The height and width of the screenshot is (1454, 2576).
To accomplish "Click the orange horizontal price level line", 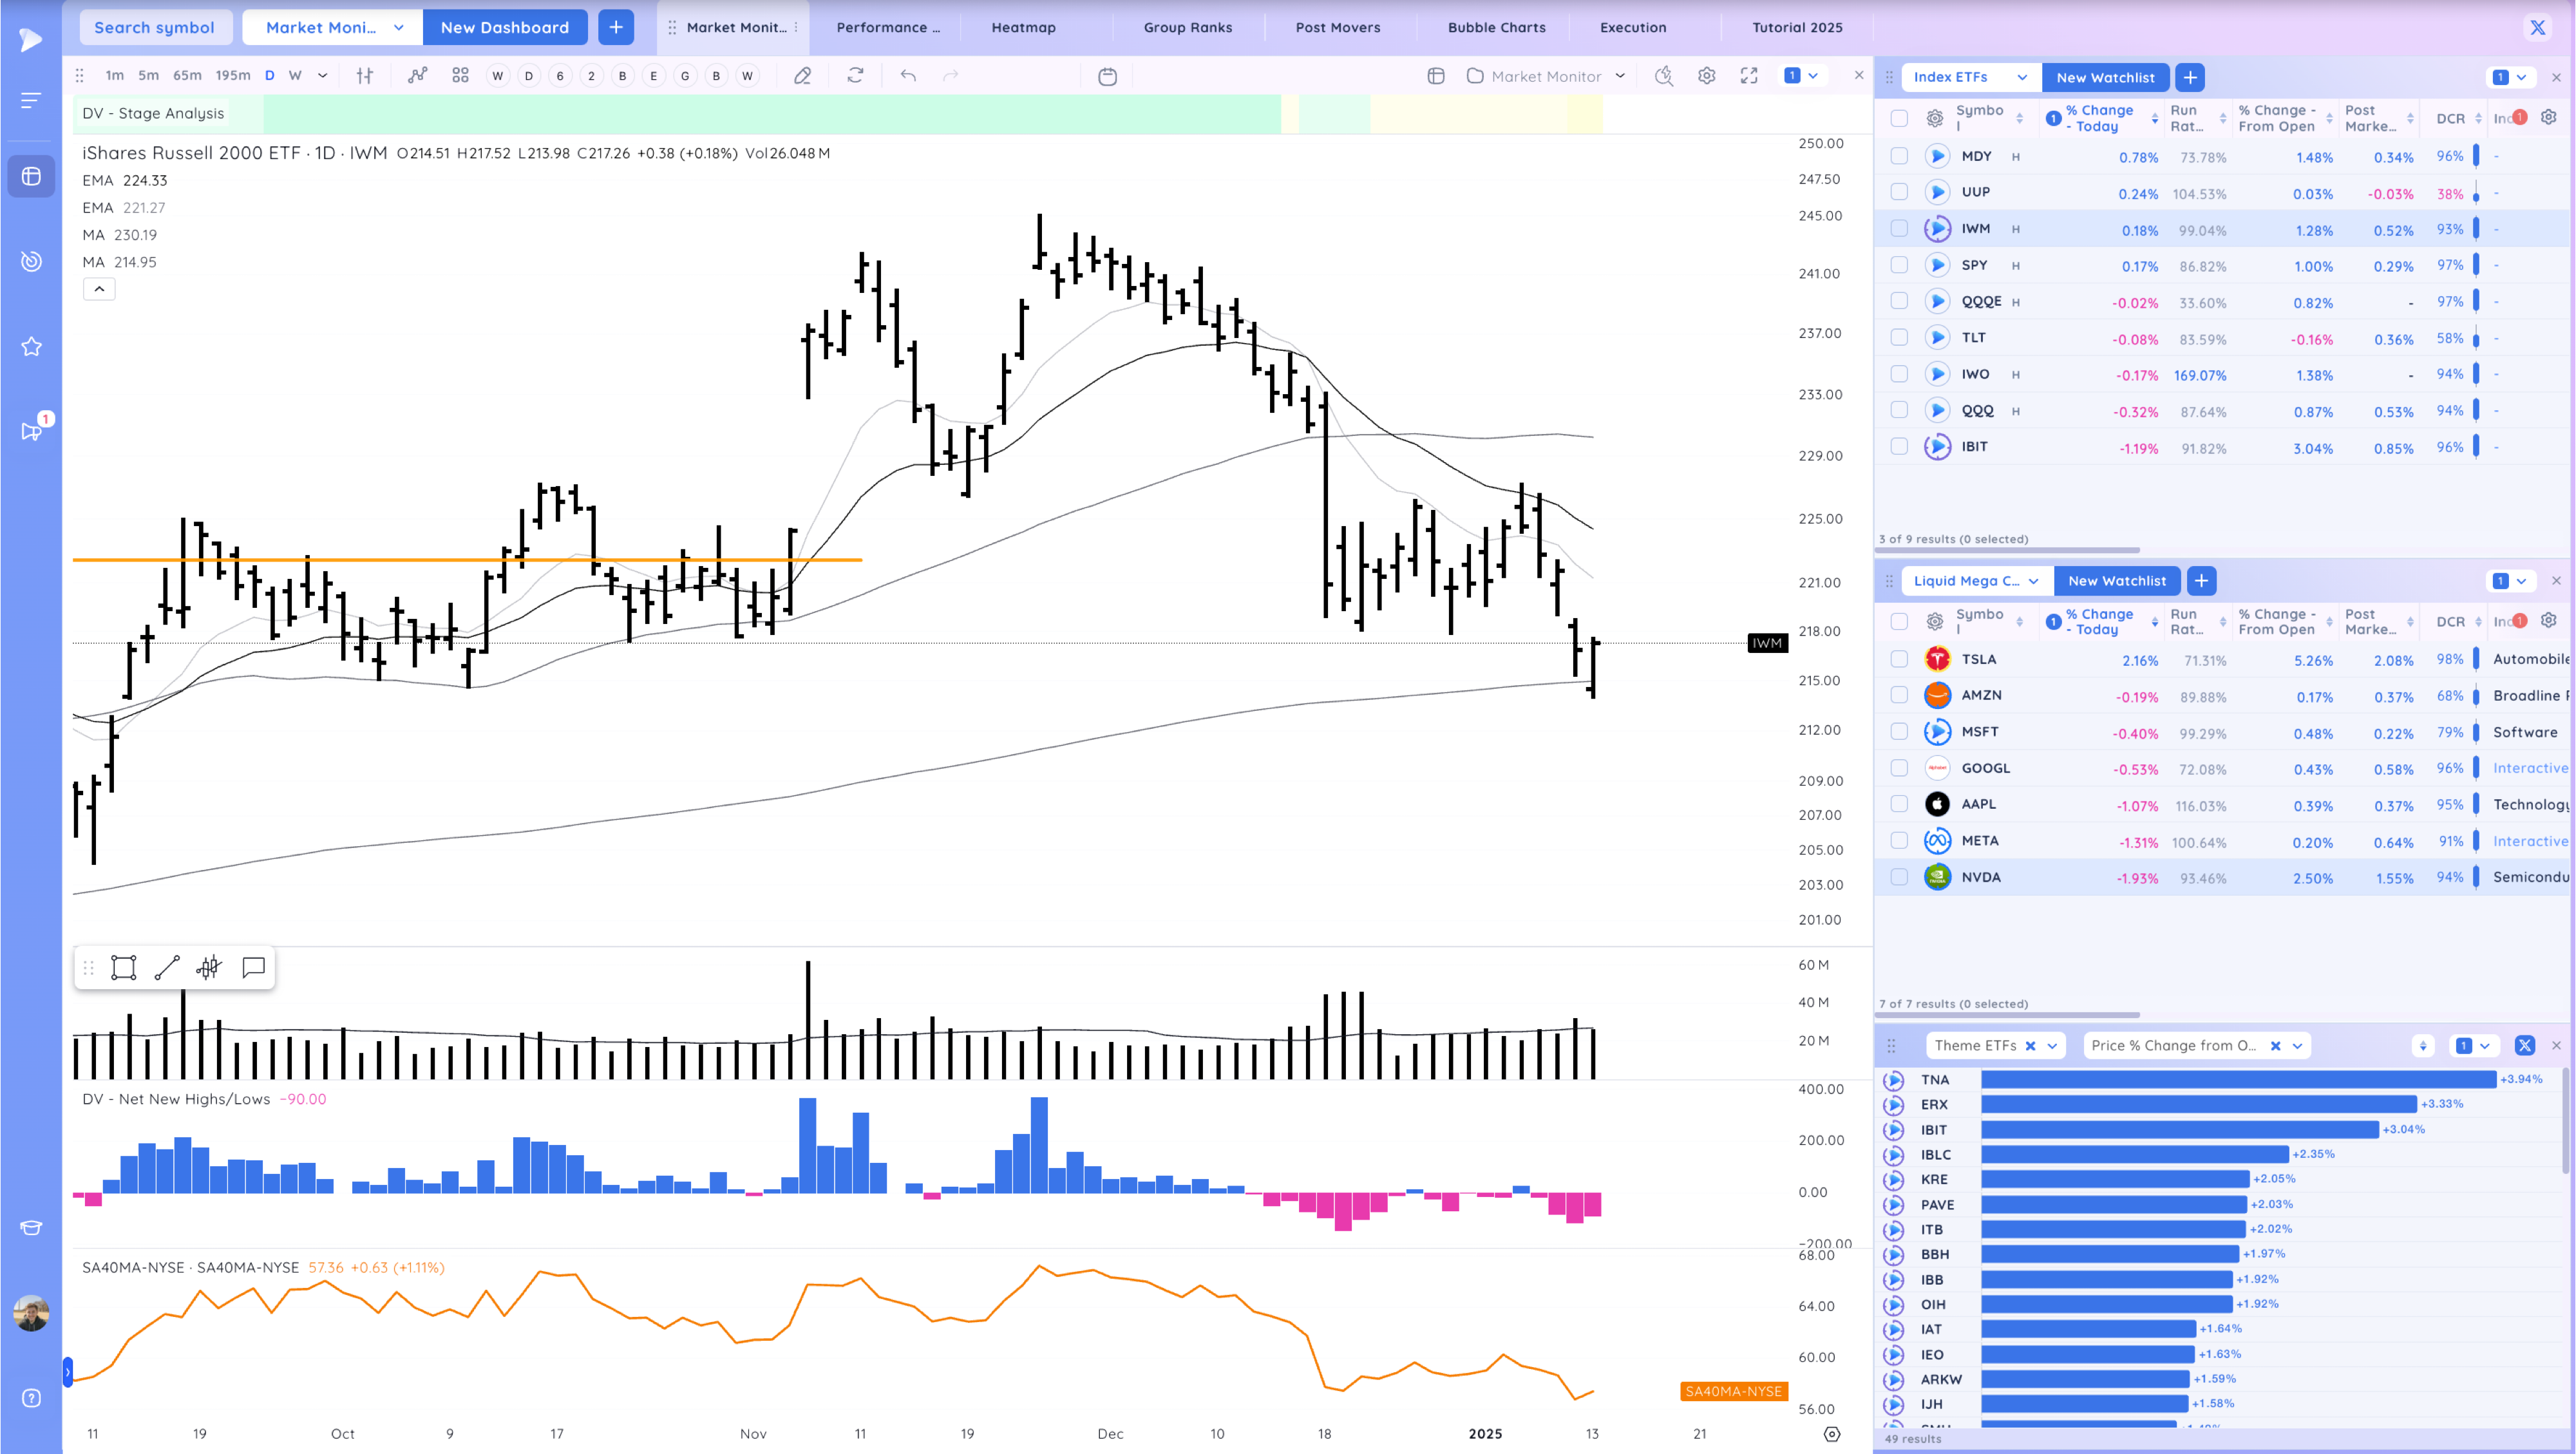I will pos(467,560).
